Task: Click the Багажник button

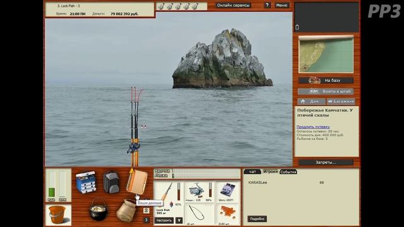Action: coord(341,102)
